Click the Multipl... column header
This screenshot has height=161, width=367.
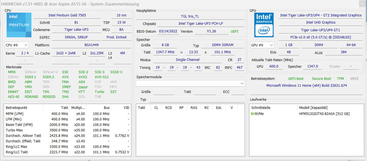click(78, 108)
